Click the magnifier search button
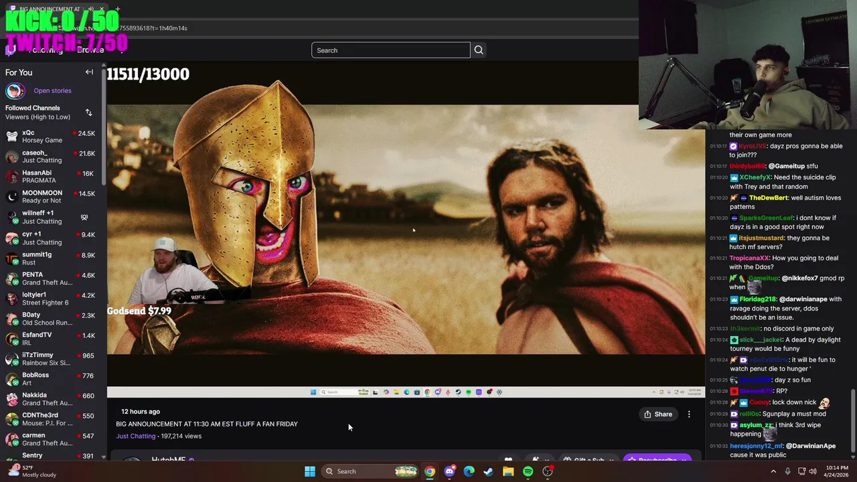 pyautogui.click(x=479, y=50)
